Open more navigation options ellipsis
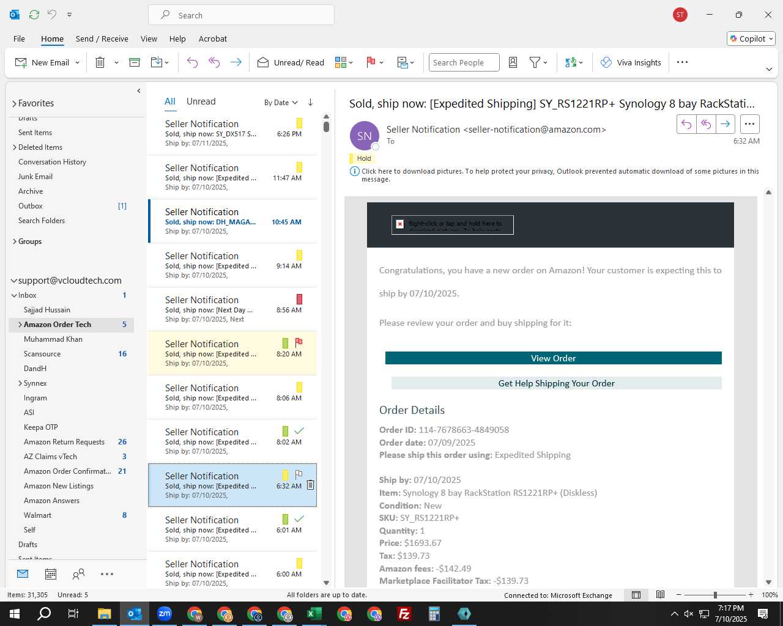This screenshot has width=783, height=626. coord(107,574)
